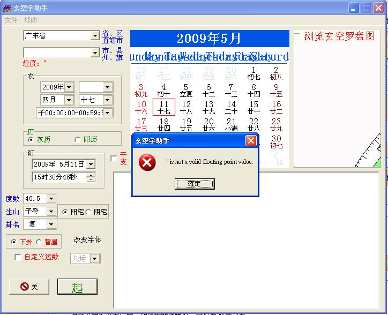Enable the 自定义运数 checkbox
Screen dimensions: 388x315
click(x=18, y=257)
